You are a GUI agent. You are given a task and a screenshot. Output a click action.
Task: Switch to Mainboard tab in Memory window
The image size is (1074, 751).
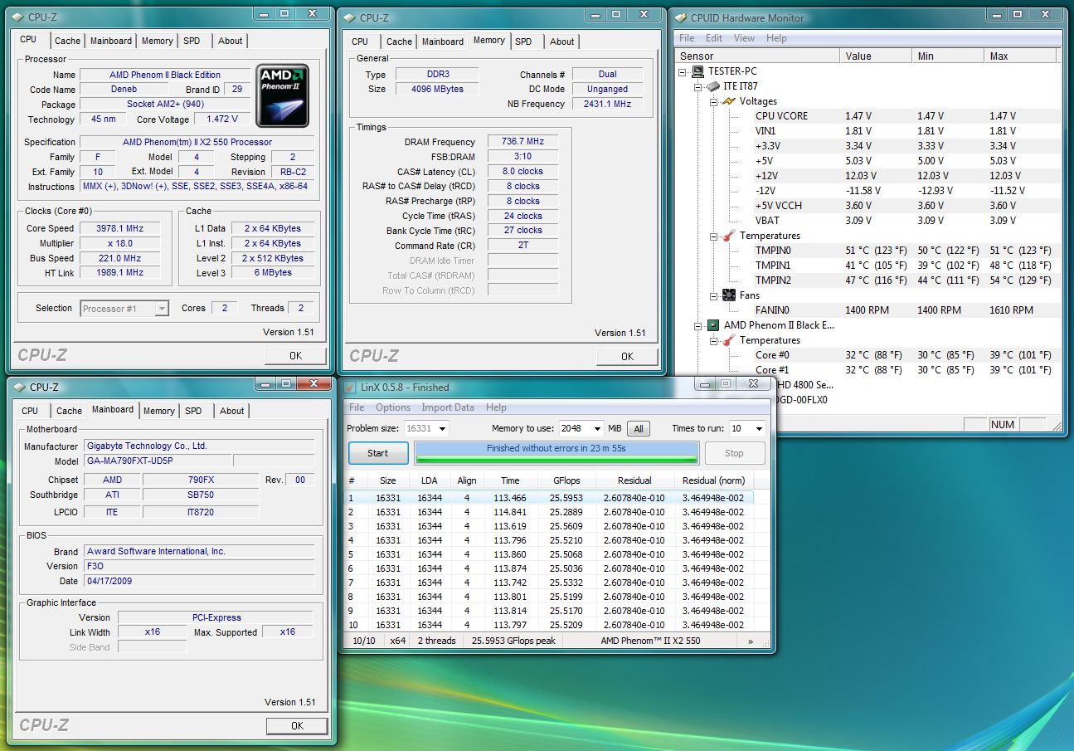[x=443, y=41]
